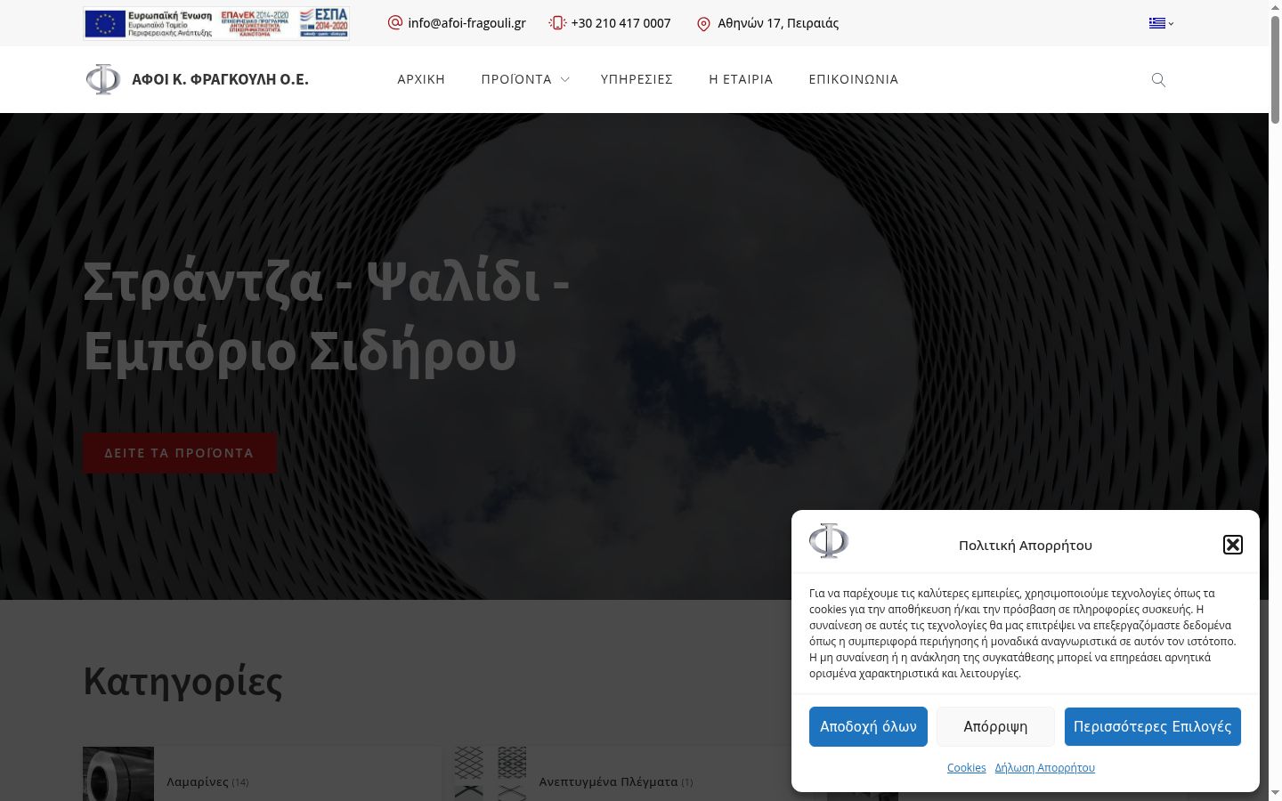Open the ΠΡΟΪΟΝΤΑ menu item
Screen dimensions: 1282x801
pos(516,79)
